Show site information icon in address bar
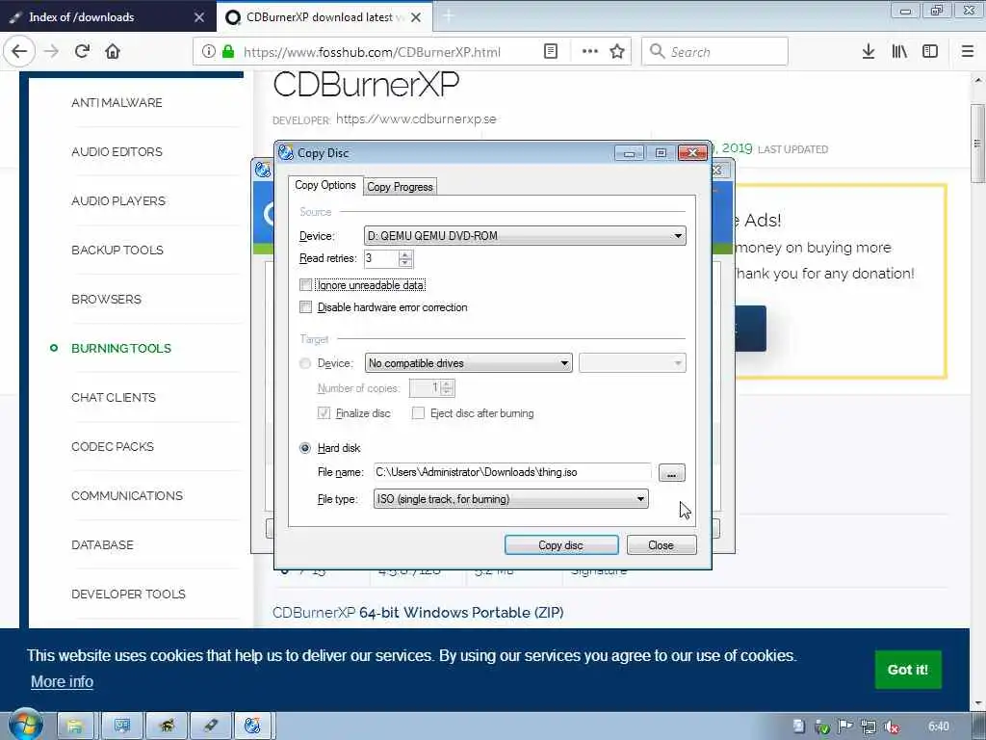 (x=209, y=52)
